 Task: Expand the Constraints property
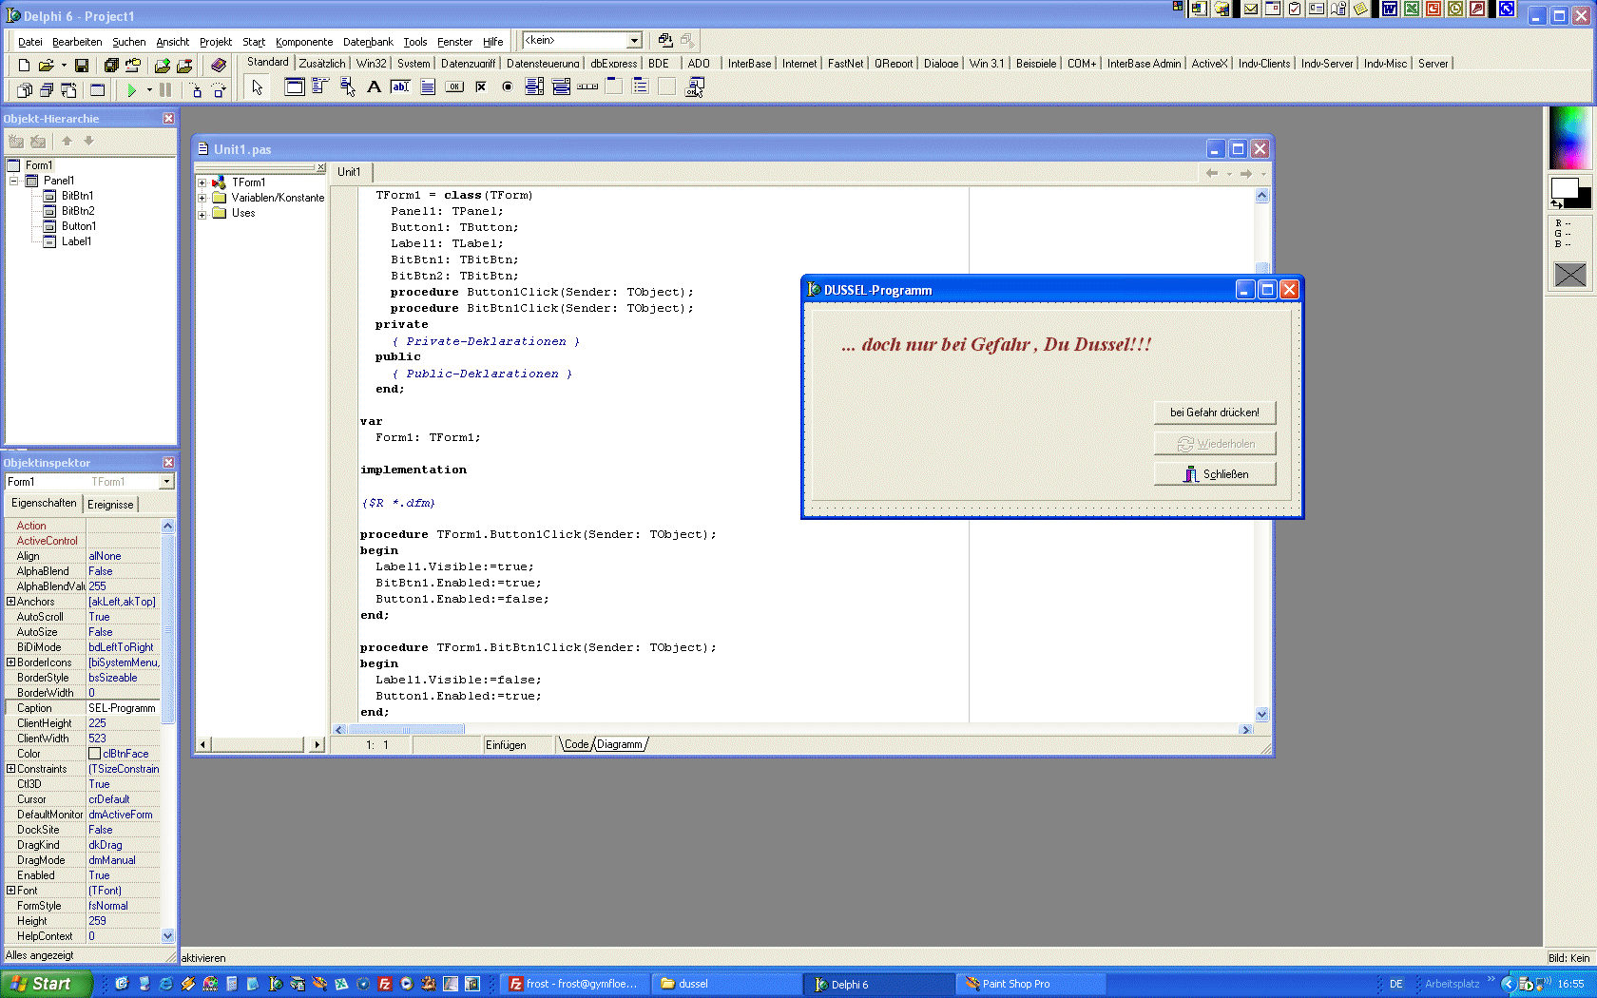[x=10, y=769]
